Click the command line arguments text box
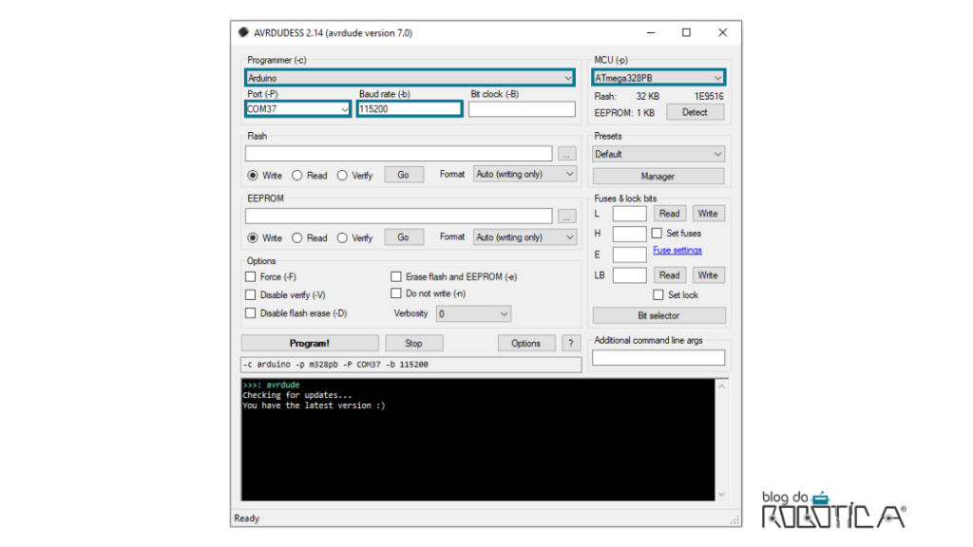The height and width of the screenshot is (547, 973). coord(410,365)
